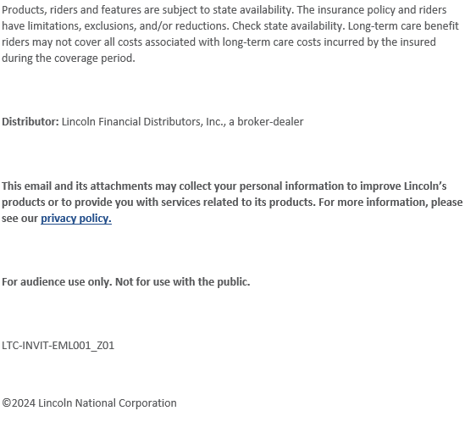Click the "during the coverage period." text
Viewport: 476px width, 422px height.
coord(69,58)
